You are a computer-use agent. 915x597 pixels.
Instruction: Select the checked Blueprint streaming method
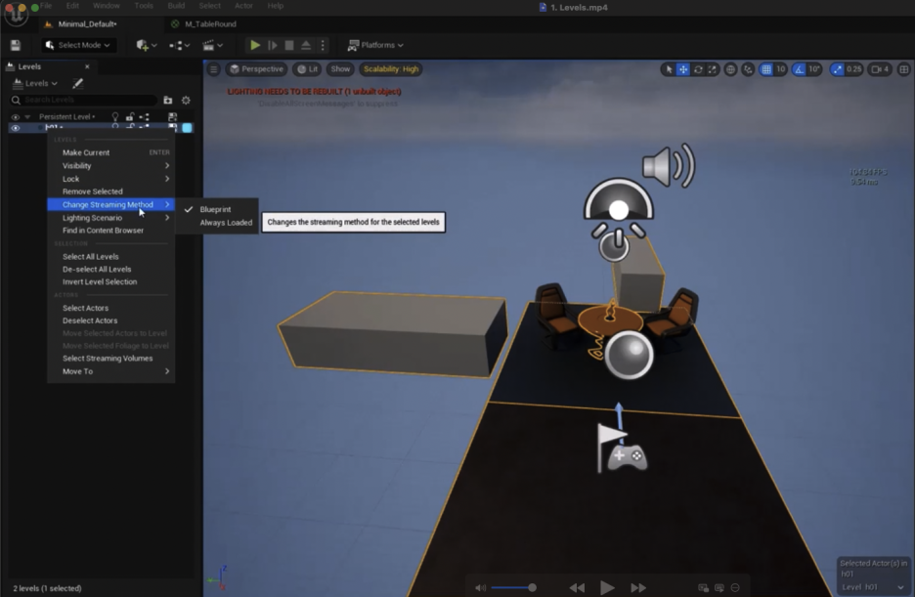tap(216, 209)
